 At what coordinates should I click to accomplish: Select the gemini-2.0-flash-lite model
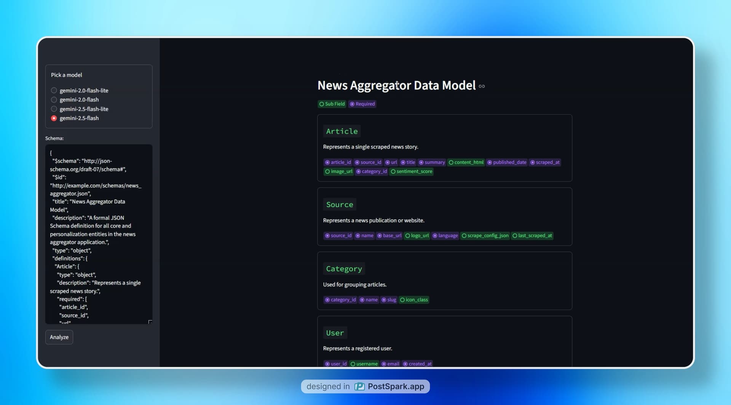(x=54, y=90)
